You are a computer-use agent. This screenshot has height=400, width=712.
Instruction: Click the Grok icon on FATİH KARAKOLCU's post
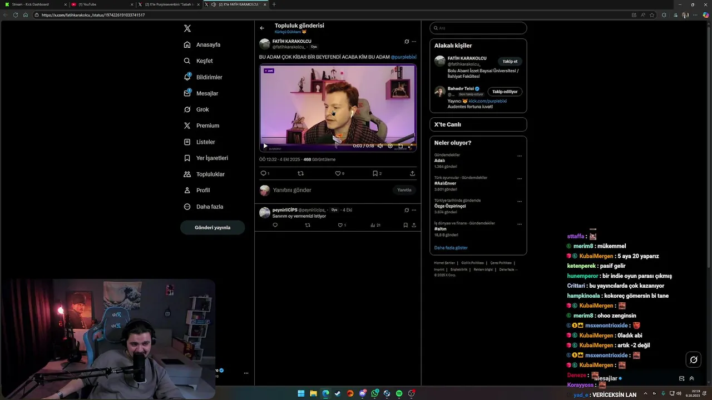pyautogui.click(x=407, y=42)
